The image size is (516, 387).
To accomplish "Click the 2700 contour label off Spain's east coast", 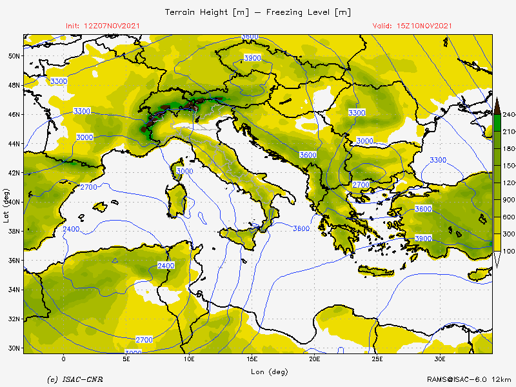I will pyautogui.click(x=89, y=187).
